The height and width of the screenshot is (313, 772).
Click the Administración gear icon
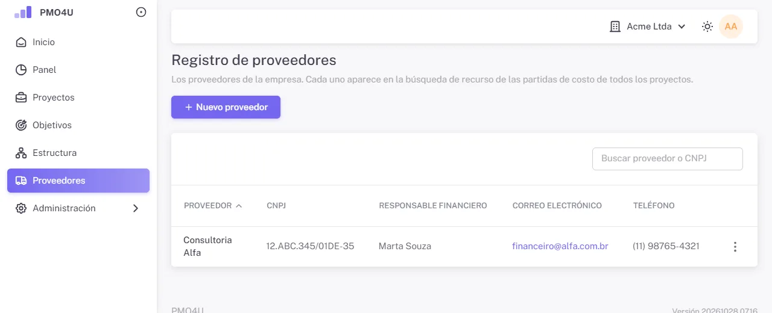[21, 208]
